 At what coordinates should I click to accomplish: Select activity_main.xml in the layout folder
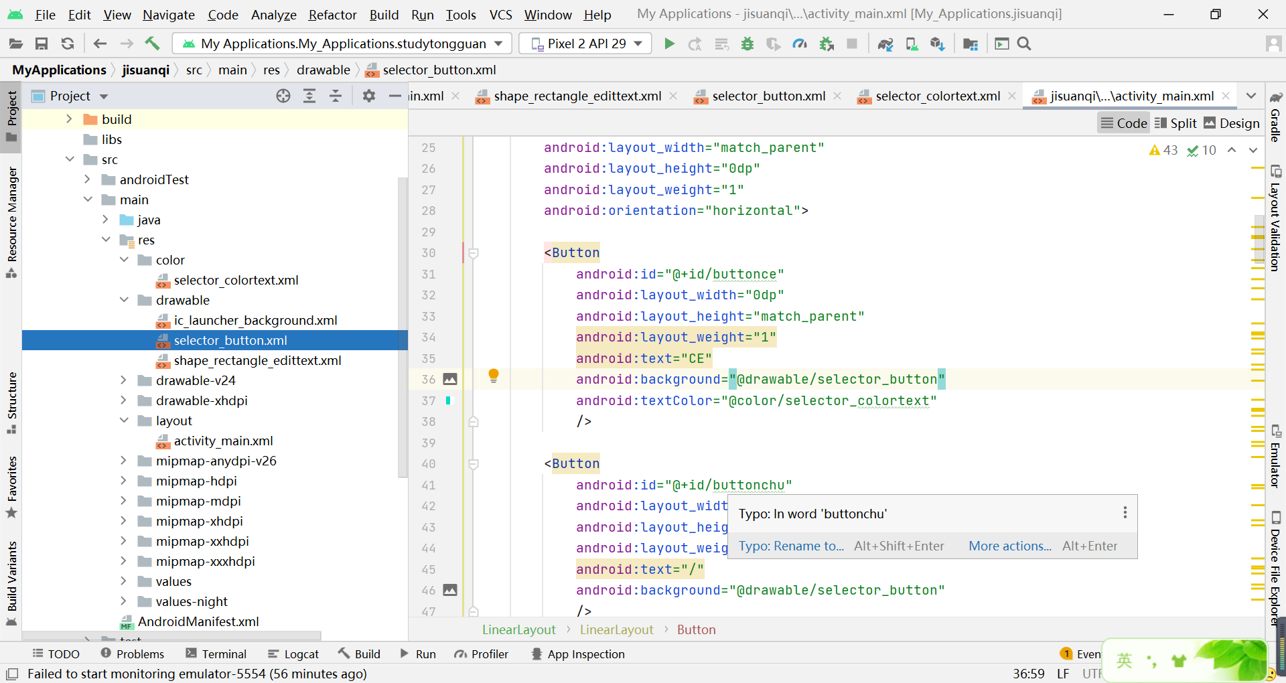(x=223, y=441)
